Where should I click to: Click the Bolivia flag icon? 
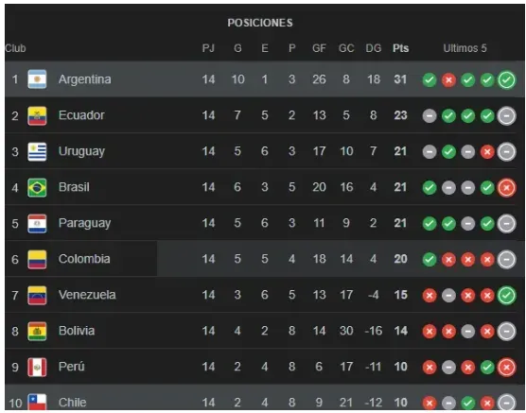[37, 331]
